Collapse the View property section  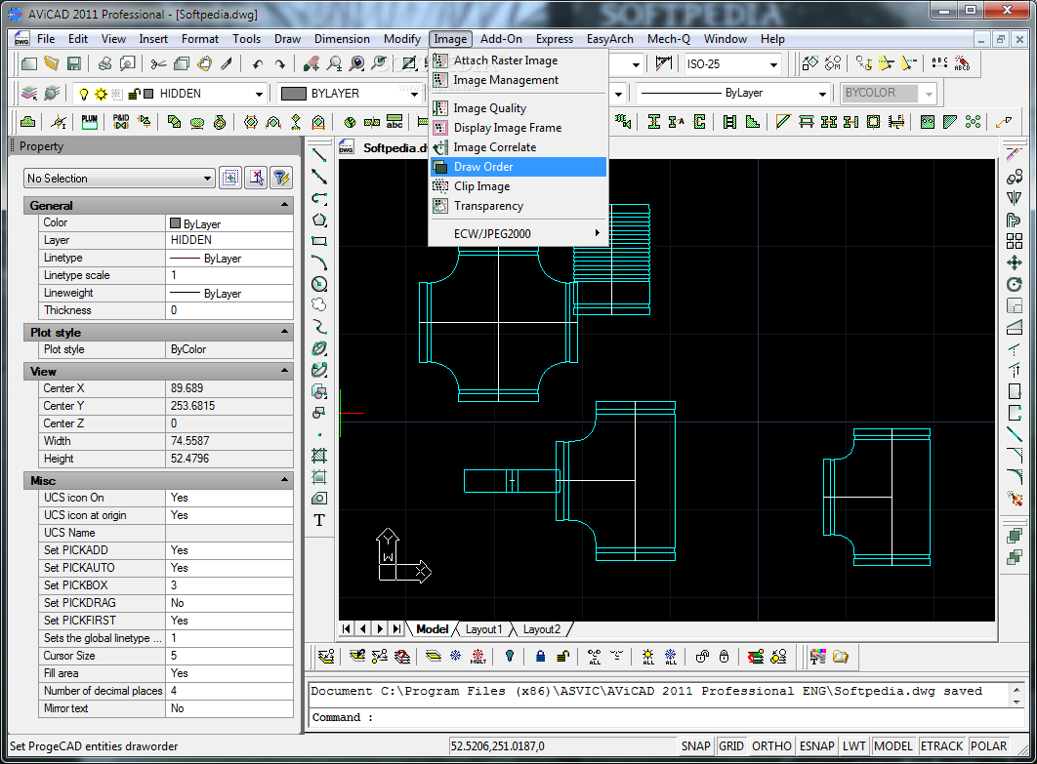tap(284, 370)
